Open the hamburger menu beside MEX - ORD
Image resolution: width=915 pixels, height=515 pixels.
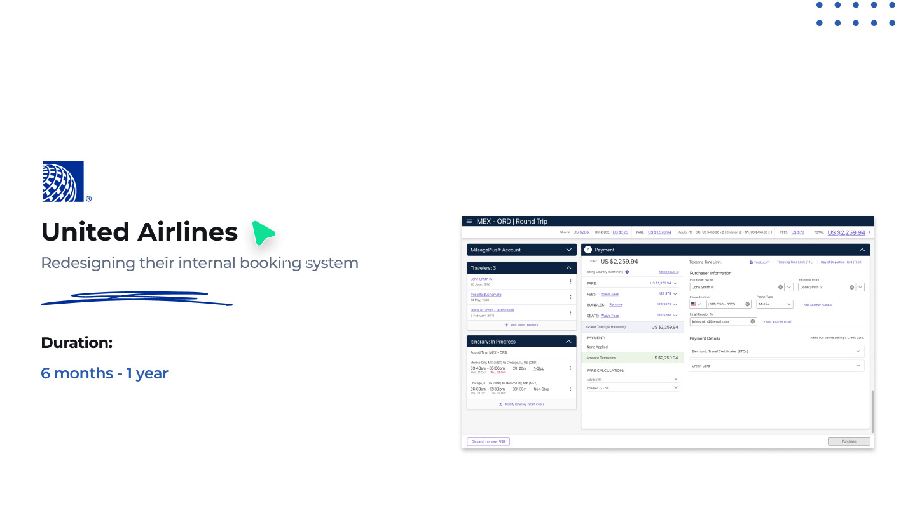(x=469, y=221)
